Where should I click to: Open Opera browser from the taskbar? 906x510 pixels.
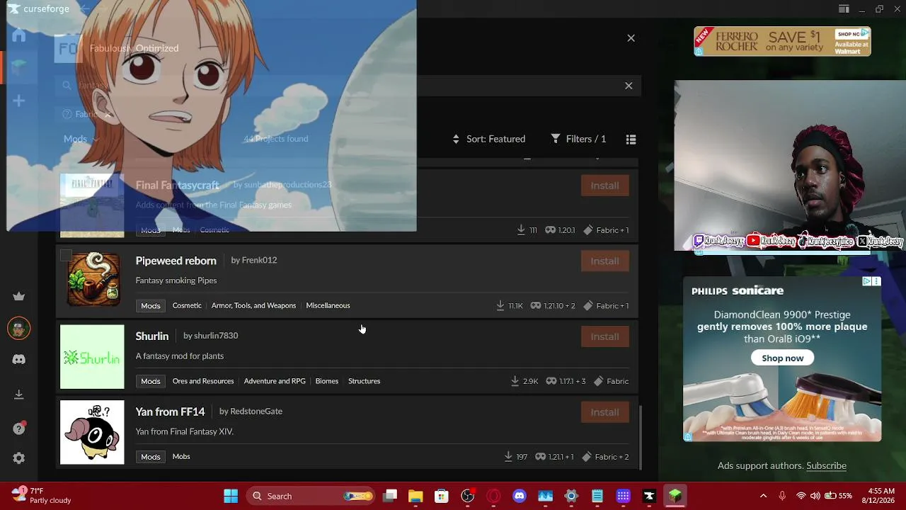[493, 496]
